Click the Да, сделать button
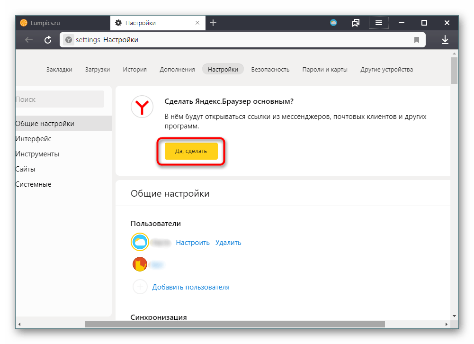The height and width of the screenshot is (344, 474). click(191, 151)
